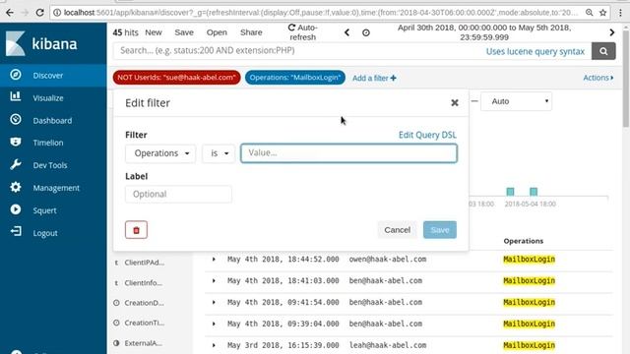
Task: Click Save in Edit filter dialog
Action: (x=440, y=230)
